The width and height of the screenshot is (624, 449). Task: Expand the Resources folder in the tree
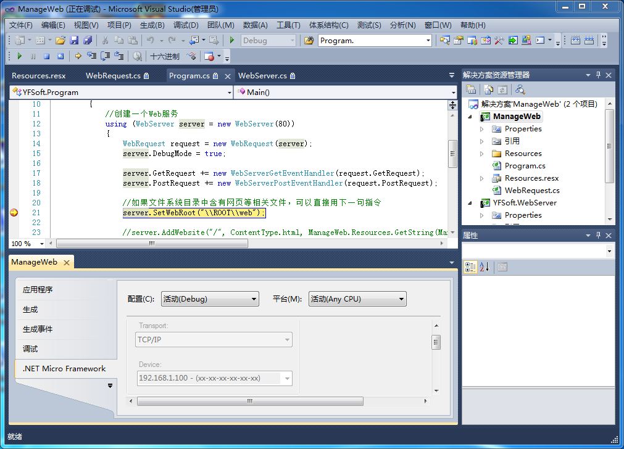pyautogui.click(x=481, y=154)
